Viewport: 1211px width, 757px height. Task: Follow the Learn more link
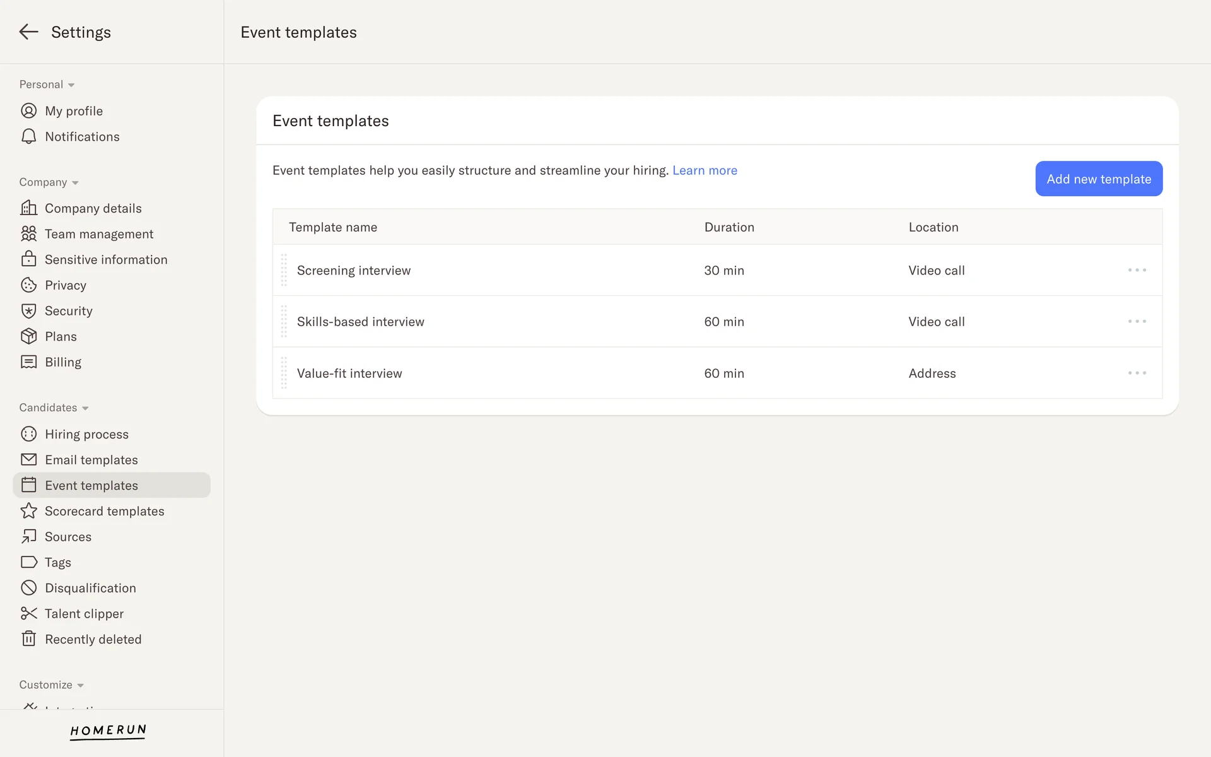coord(705,170)
